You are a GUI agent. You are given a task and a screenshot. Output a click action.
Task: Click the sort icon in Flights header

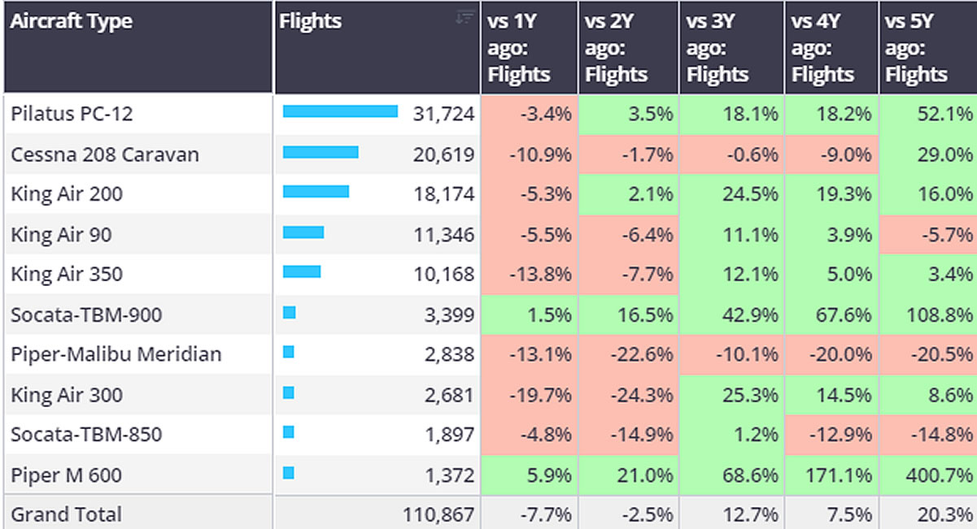(x=465, y=17)
